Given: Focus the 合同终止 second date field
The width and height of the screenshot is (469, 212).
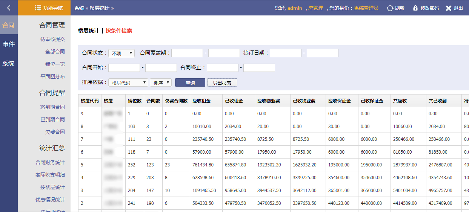Looking at the screenshot, I should [x=259, y=68].
